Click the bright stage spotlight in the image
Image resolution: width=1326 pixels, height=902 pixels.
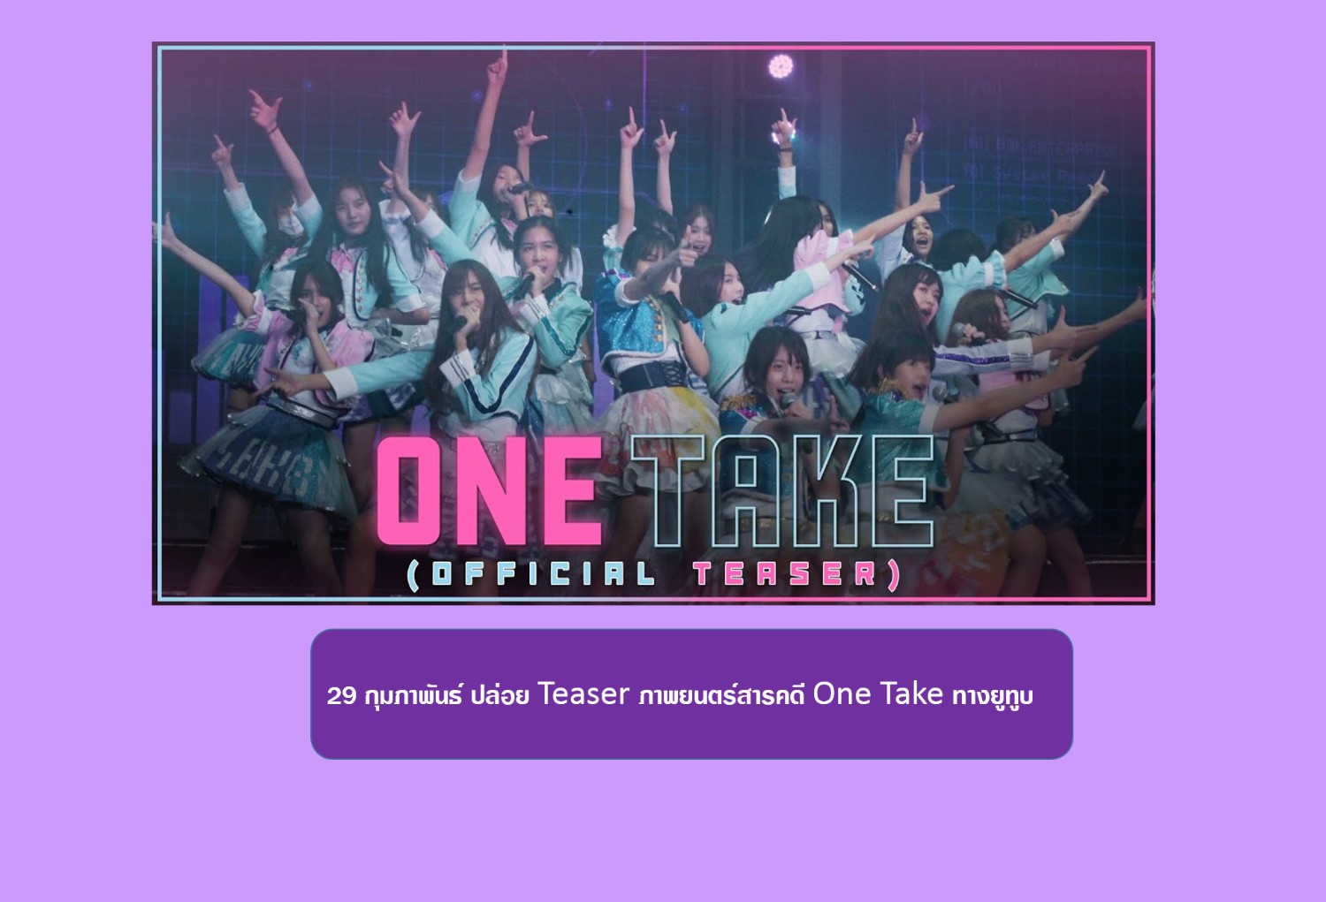coord(781,66)
